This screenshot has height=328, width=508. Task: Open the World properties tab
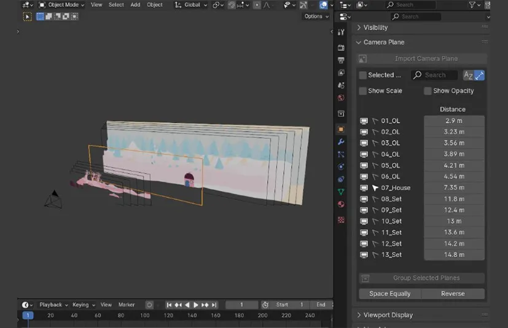click(341, 98)
